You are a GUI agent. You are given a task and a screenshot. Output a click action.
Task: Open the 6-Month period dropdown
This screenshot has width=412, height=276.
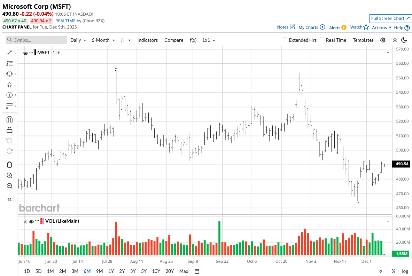103,40
